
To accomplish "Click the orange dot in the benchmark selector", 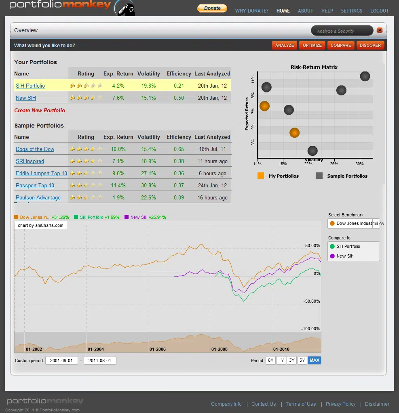I will pyautogui.click(x=333, y=223).
